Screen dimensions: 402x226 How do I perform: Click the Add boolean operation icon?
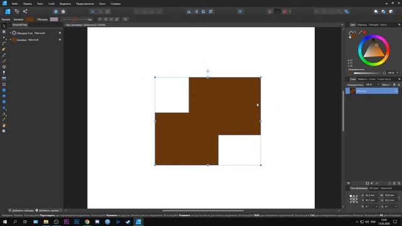(x=317, y=11)
